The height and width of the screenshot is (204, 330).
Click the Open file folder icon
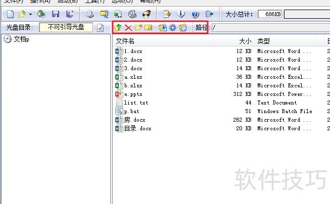[x=22, y=14]
